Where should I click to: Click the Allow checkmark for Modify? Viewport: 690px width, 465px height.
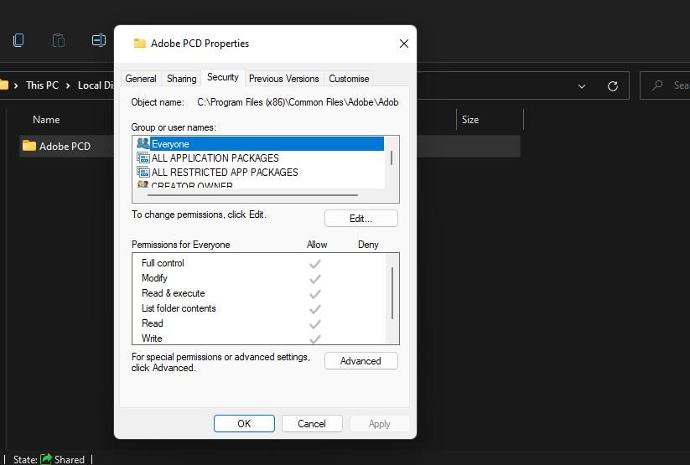tap(315, 278)
